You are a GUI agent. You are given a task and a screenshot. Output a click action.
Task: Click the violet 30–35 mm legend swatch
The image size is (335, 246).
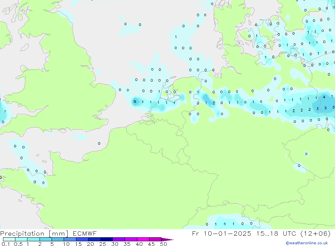click(x=119, y=239)
